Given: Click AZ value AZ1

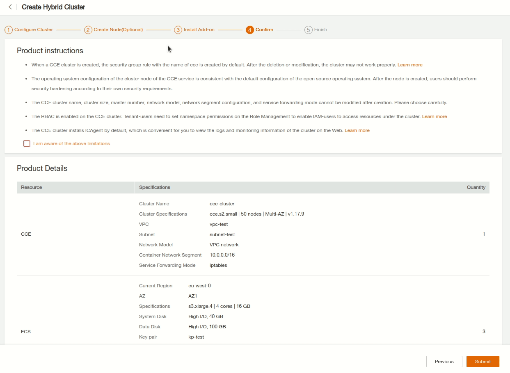Looking at the screenshot, I should coord(193,296).
